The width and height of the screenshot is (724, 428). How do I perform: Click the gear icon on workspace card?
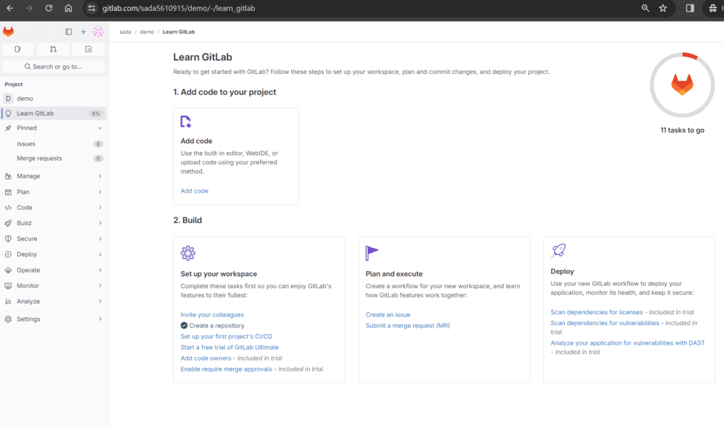188,253
